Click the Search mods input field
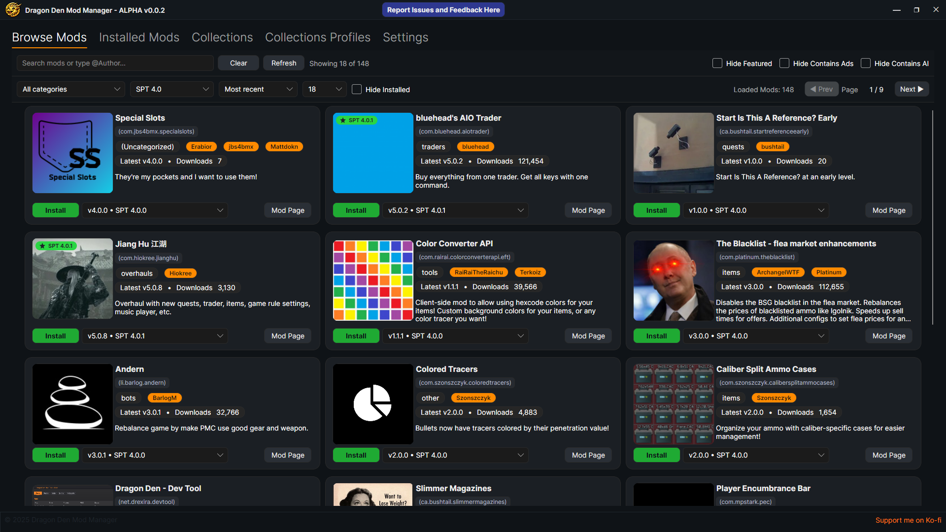Screen dimensions: 946x532 115,63
